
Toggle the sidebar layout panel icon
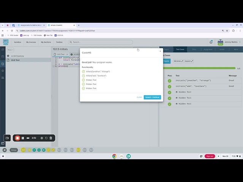point(3,143)
